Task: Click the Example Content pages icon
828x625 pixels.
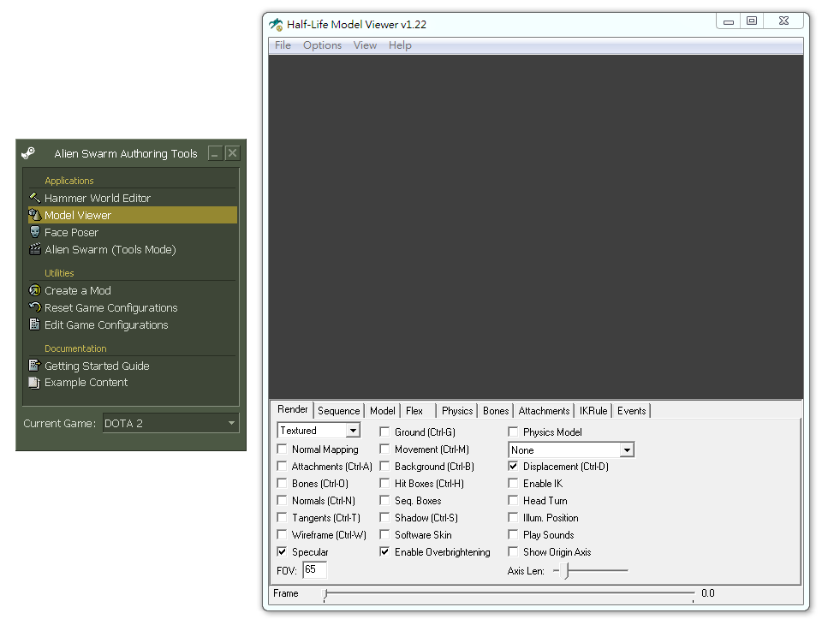Action: [34, 383]
